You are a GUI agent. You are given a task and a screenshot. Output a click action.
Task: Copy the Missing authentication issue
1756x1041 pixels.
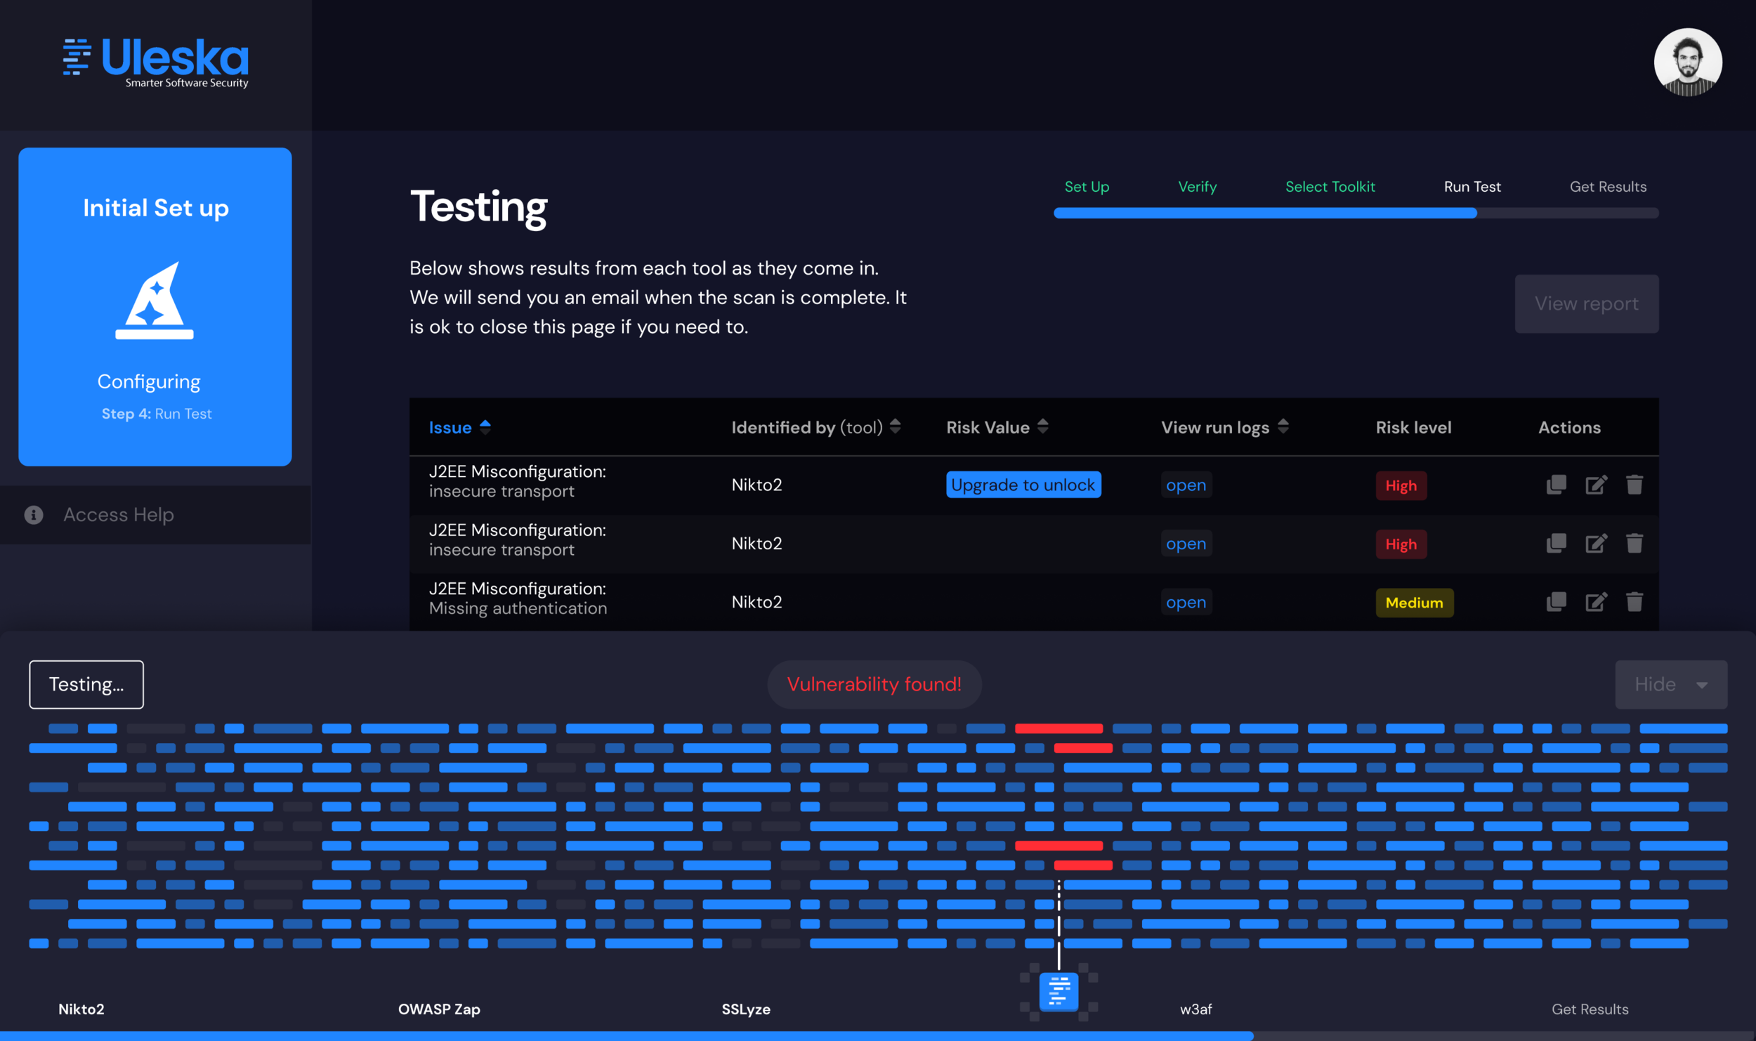[x=1556, y=602]
